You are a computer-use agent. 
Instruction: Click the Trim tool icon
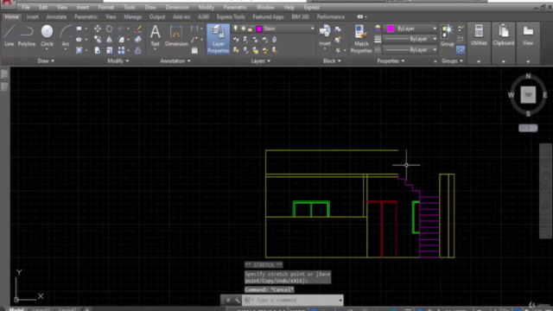[x=121, y=29]
